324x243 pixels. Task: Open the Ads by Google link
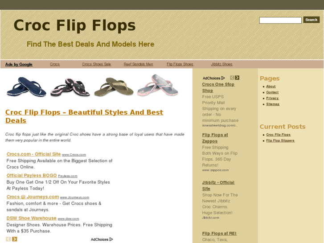click(x=19, y=64)
